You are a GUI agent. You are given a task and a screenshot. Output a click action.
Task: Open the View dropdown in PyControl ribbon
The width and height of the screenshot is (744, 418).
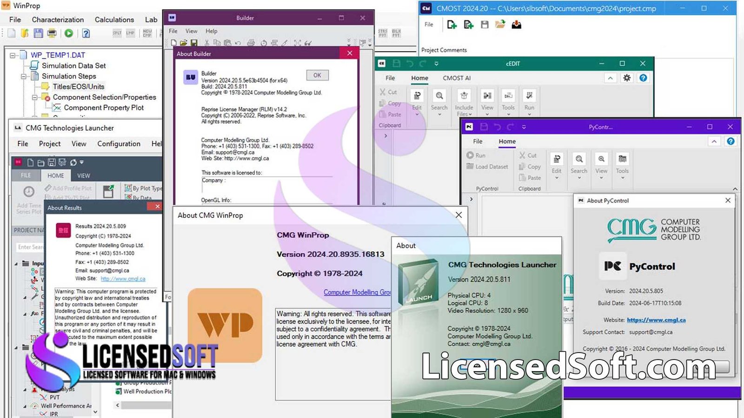click(x=601, y=166)
